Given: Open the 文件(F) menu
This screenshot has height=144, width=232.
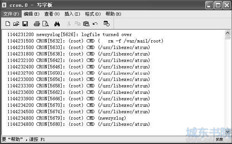Looking at the screenshot, I should tap(11, 14).
